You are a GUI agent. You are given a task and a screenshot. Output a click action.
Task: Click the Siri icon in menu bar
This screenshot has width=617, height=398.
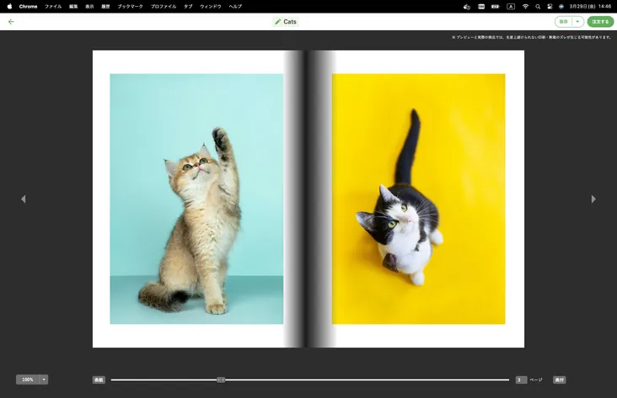561,6
